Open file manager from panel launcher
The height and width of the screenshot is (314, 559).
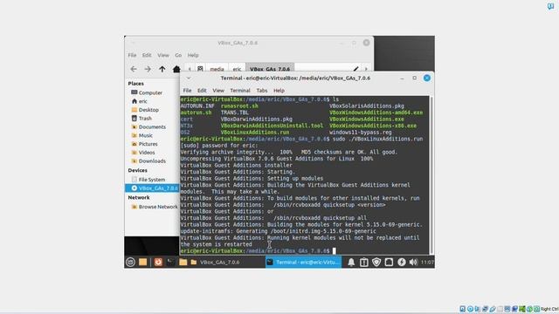183,262
